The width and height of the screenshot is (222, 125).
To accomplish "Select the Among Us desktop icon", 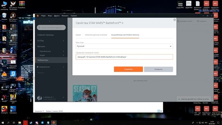I will click(x=4, y=110).
